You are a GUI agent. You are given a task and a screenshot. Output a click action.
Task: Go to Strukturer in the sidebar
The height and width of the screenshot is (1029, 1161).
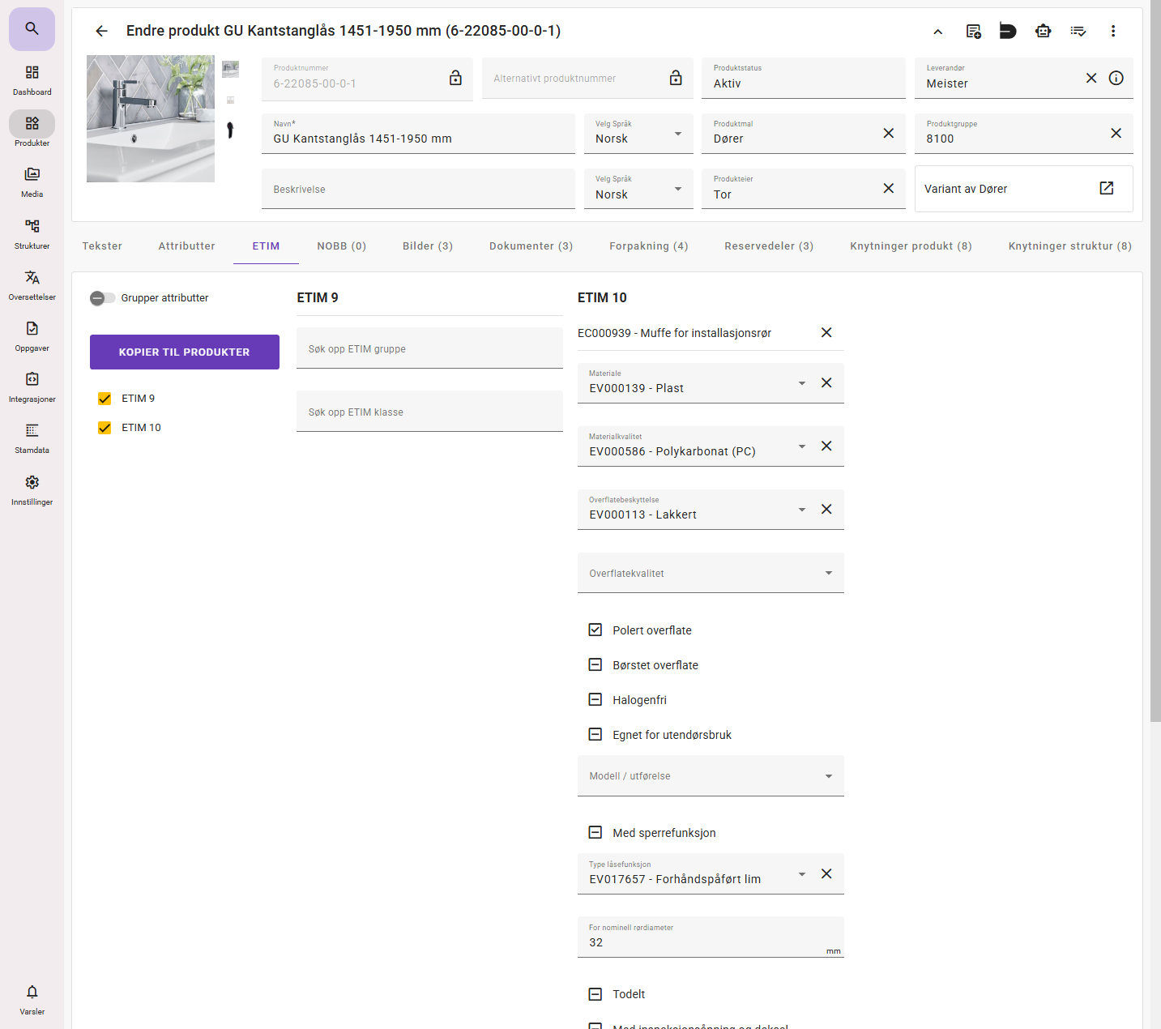[x=32, y=233]
